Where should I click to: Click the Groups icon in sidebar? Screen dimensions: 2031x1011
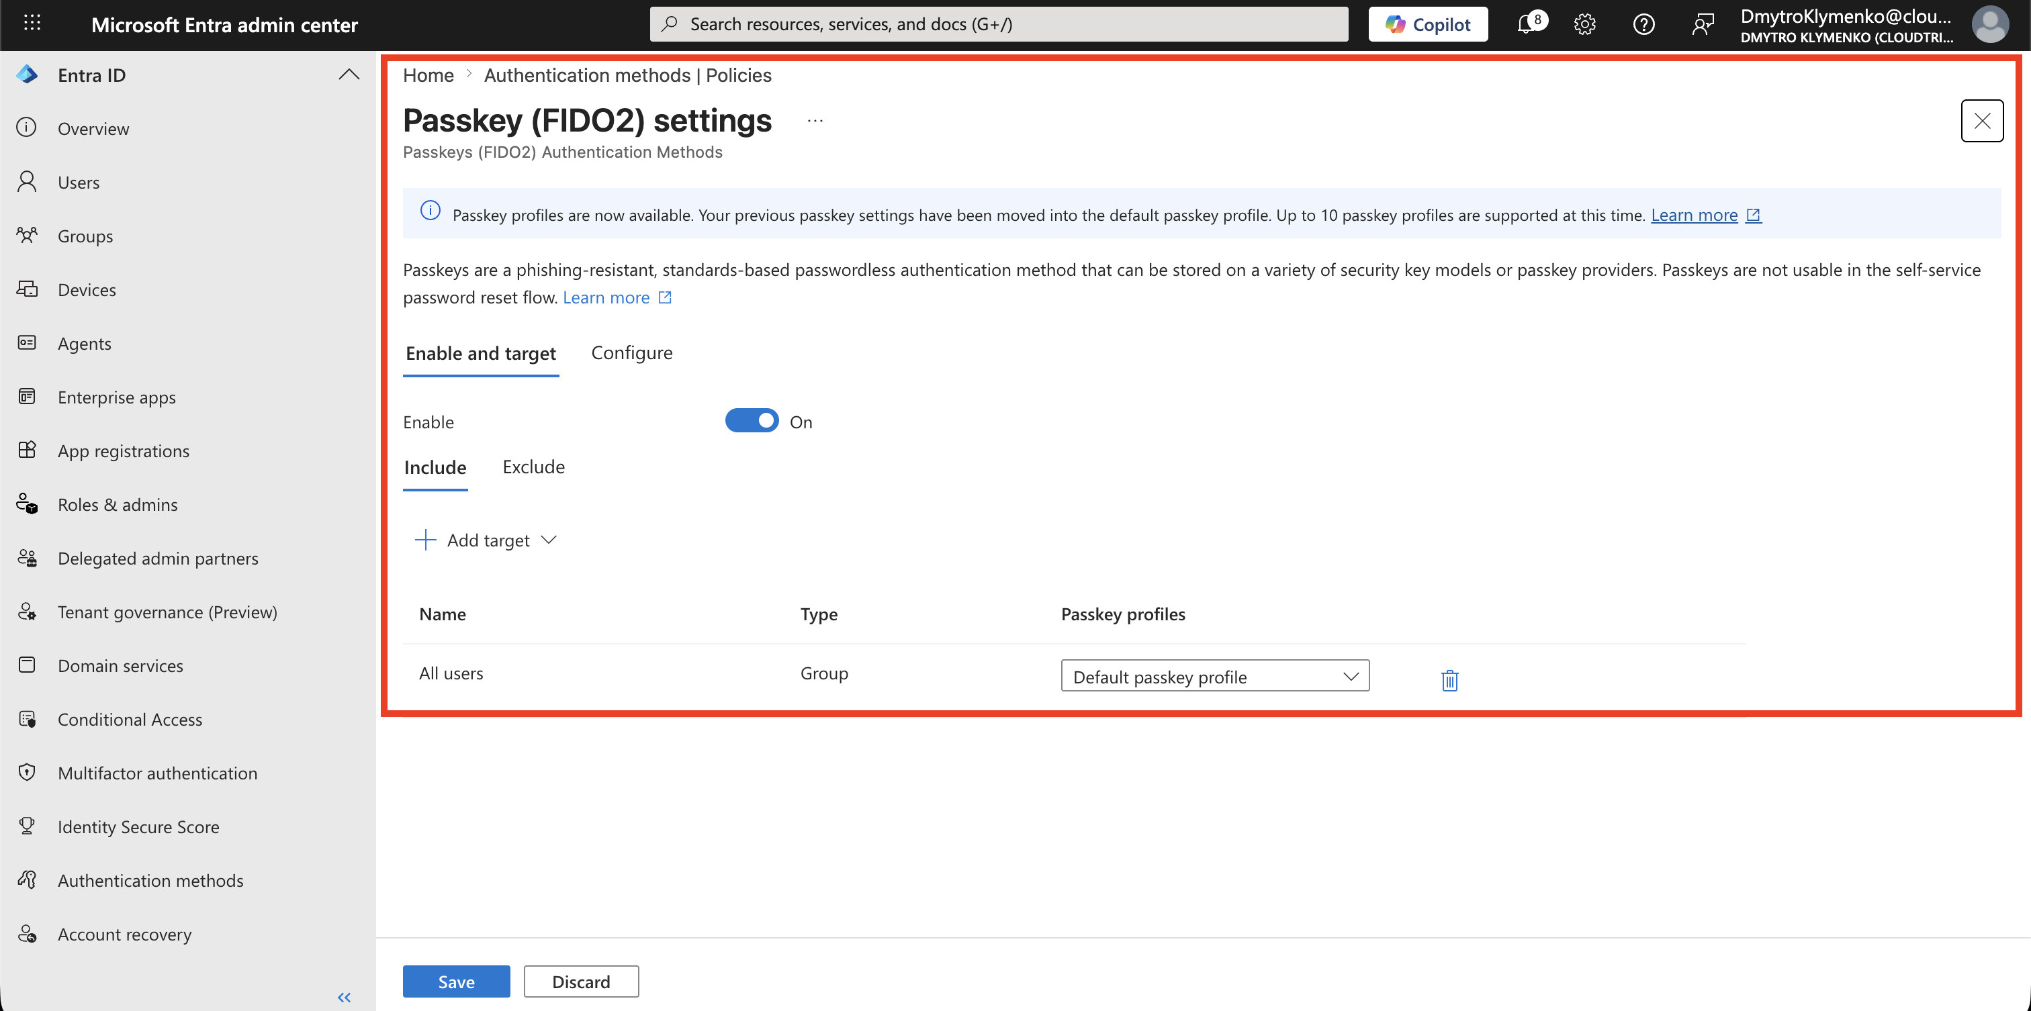point(27,235)
